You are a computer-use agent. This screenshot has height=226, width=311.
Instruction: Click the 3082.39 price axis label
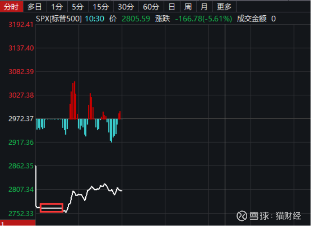click(x=21, y=71)
